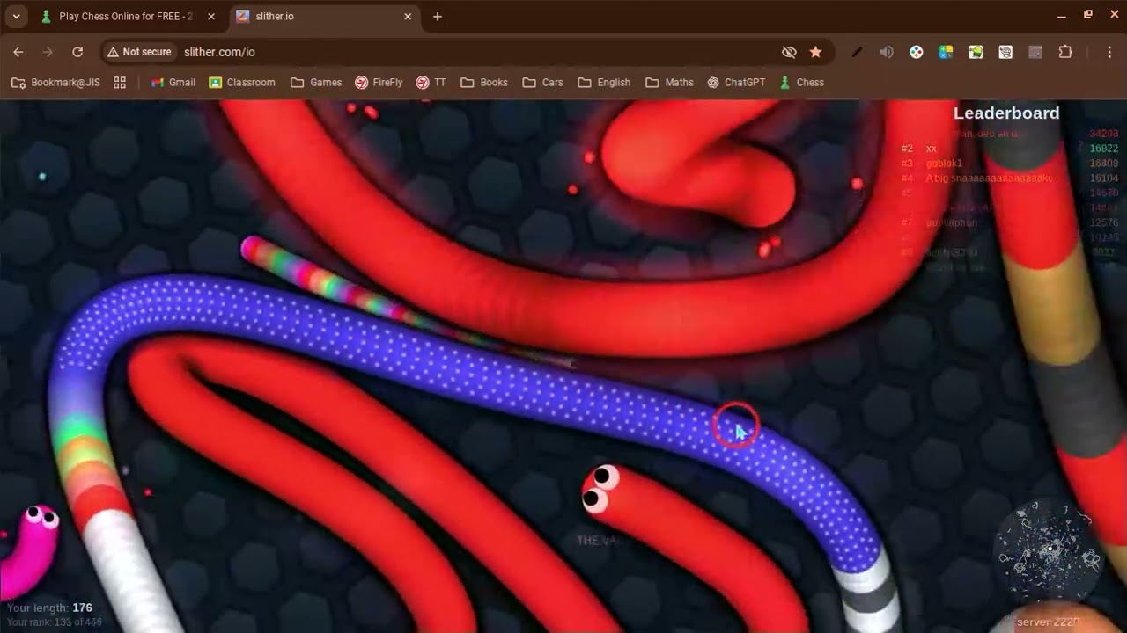The image size is (1127, 633).
Task: Click the circular minimap
Action: click(1048, 552)
